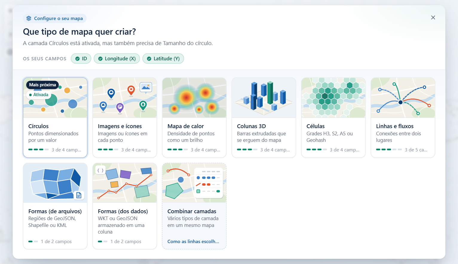Choose the Imagens e ícones map type
Image resolution: width=458 pixels, height=264 pixels.
click(125, 118)
